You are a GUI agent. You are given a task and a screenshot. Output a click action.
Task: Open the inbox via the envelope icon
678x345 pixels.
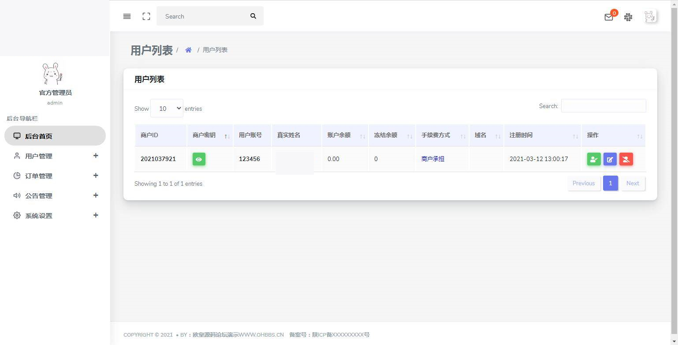(609, 18)
